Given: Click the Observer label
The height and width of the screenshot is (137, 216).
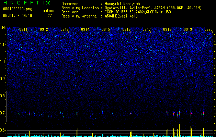Looking at the screenshot, I should 70,4.
